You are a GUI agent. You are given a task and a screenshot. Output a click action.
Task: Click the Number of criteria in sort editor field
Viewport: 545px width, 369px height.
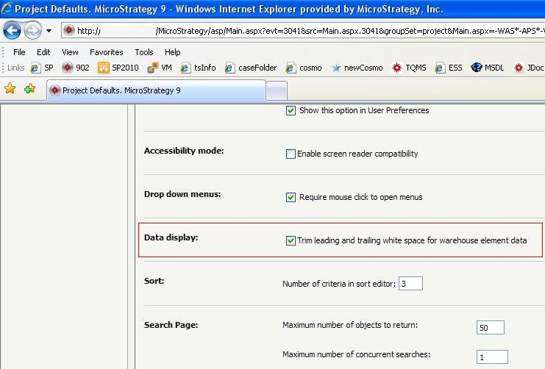point(410,284)
